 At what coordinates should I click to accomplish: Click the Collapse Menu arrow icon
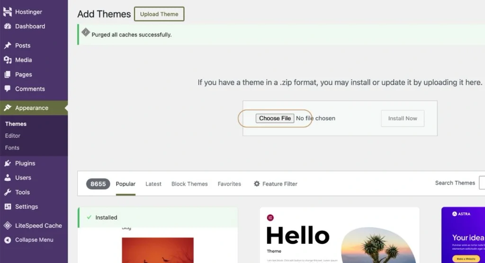[x=8, y=240]
